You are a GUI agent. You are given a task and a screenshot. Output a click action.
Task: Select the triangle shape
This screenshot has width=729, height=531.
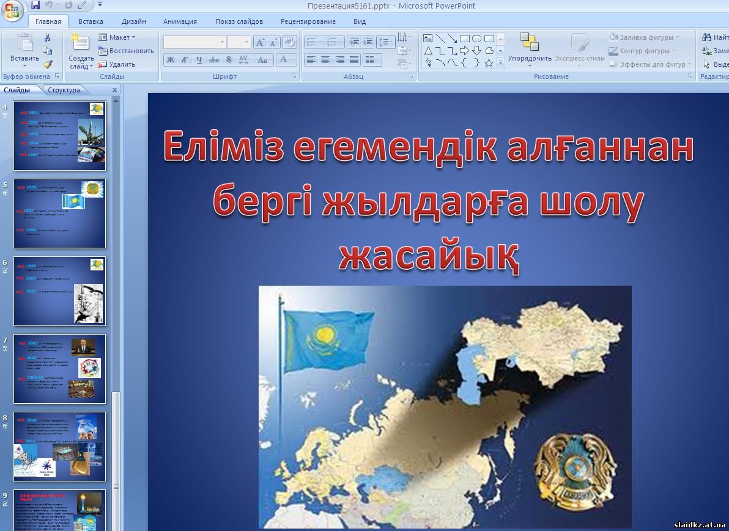click(x=427, y=51)
